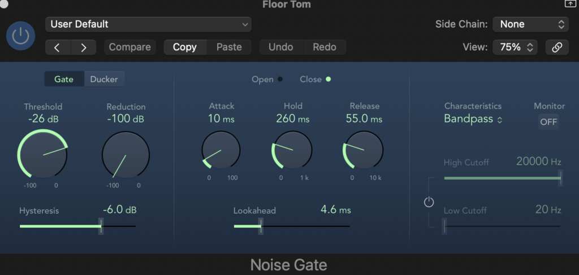Click the Threshold knob
Screen dimensions: 579x275
pos(43,154)
